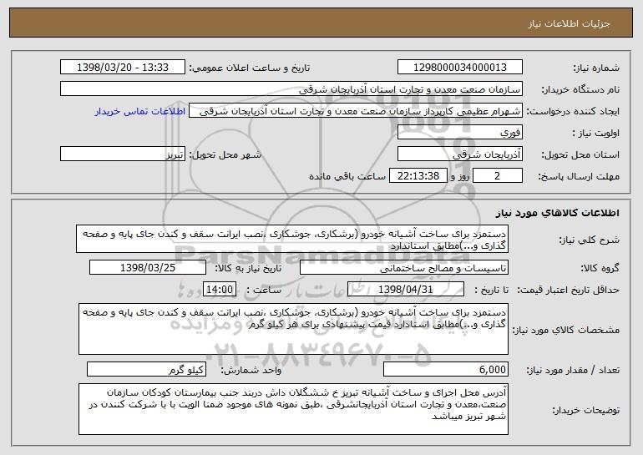Screen dimensions: 643x455
Task: Select the نام دستگاه خریدار field
Action: (x=291, y=88)
